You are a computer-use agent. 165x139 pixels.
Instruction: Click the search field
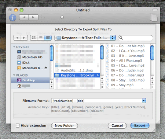pos(136,38)
